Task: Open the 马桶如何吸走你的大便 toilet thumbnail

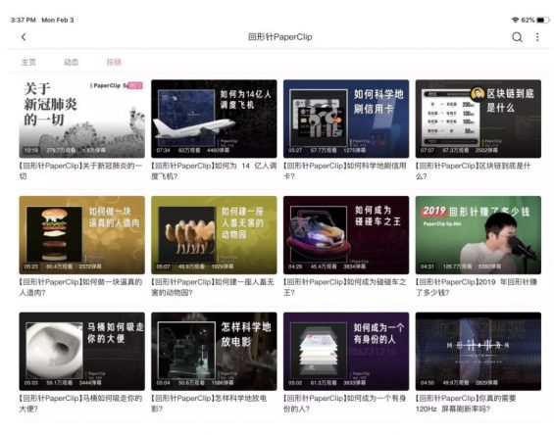Action: pyautogui.click(x=82, y=352)
